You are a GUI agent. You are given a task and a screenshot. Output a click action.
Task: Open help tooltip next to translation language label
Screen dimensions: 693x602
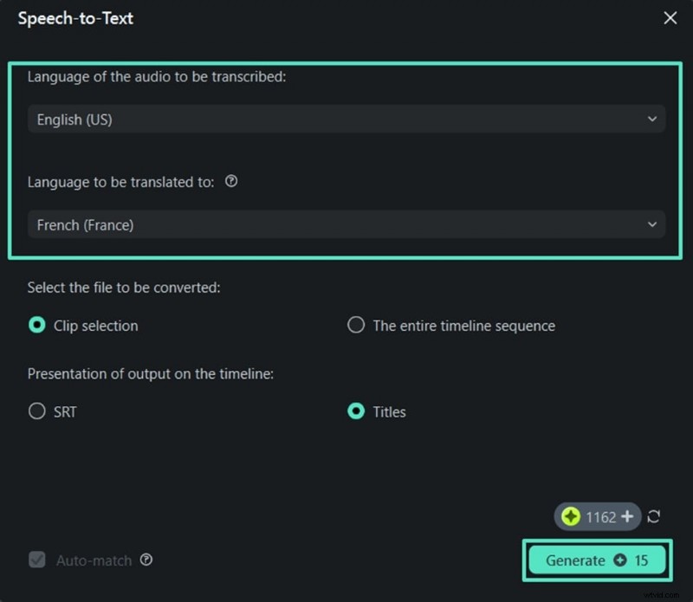click(x=230, y=182)
